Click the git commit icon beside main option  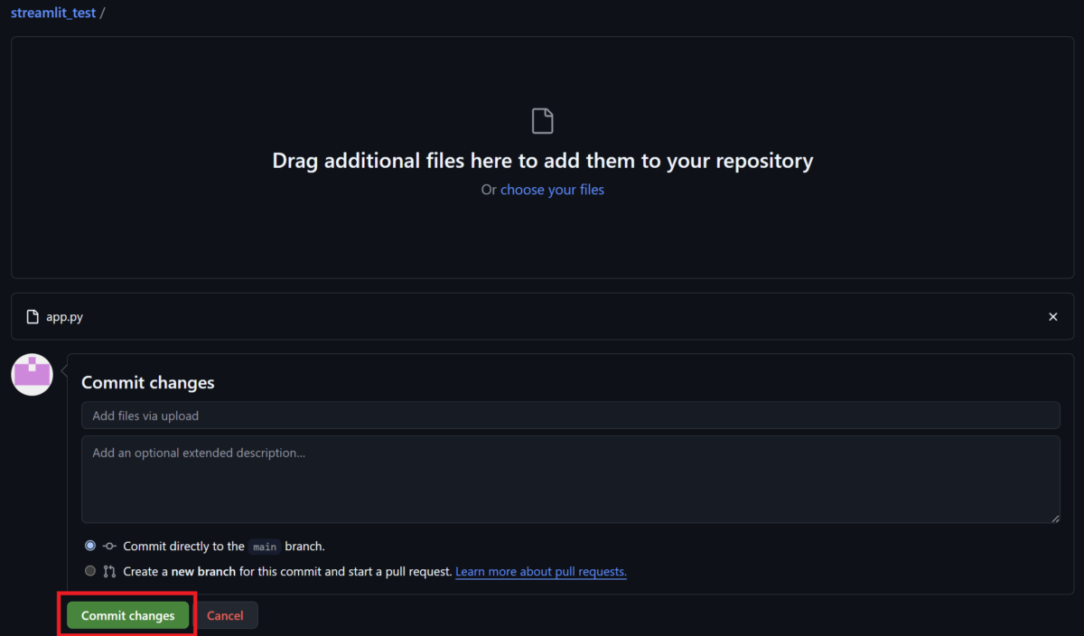pos(109,547)
